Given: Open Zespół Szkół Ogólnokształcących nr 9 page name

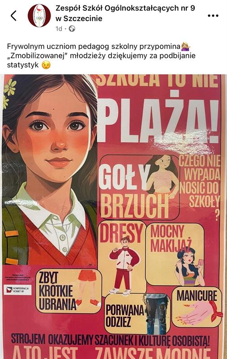Looking at the screenshot, I should point(125,13).
